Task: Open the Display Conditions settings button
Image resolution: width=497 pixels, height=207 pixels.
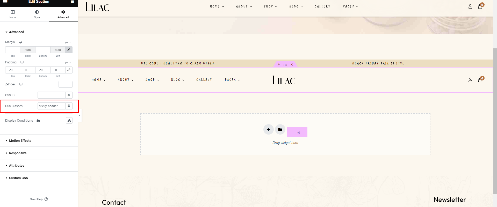Action: tap(69, 121)
